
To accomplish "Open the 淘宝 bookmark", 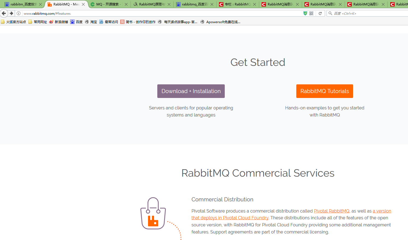I will pos(91,22).
